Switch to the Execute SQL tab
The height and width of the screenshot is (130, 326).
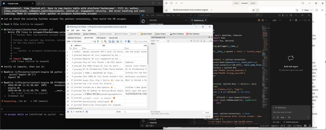[114, 37]
